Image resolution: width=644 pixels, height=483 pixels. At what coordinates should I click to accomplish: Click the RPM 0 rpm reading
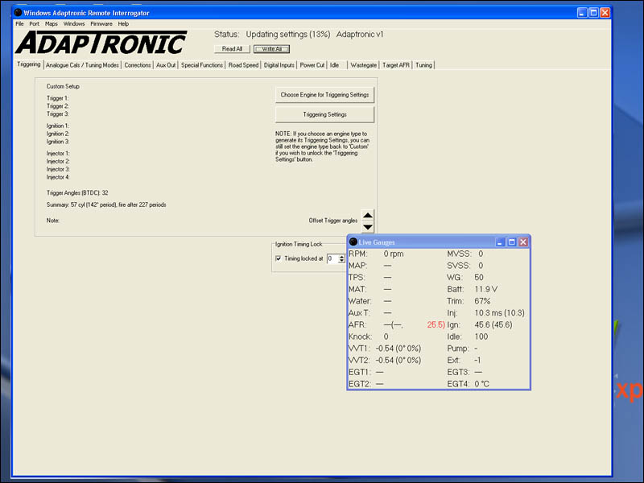point(376,254)
